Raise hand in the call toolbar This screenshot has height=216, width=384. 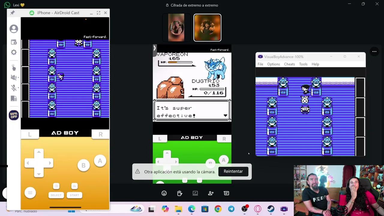[180, 193]
